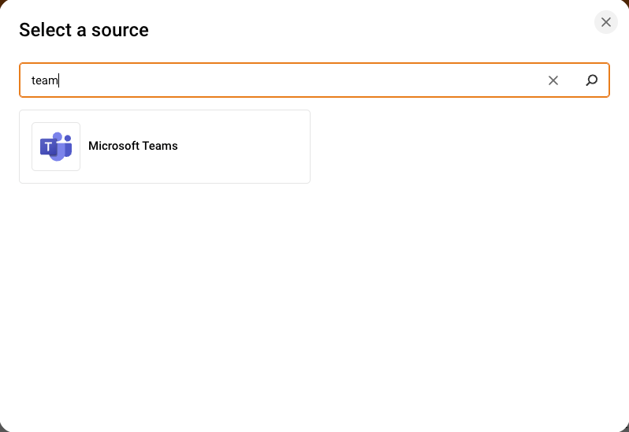Close the Select a source dialog
Viewport: 629px width, 432px height.
point(606,22)
